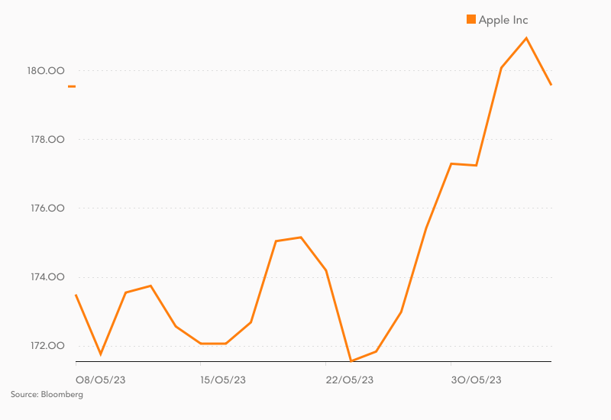Click the Apple Inc legend label
This screenshot has width=611, height=420.
(x=503, y=20)
